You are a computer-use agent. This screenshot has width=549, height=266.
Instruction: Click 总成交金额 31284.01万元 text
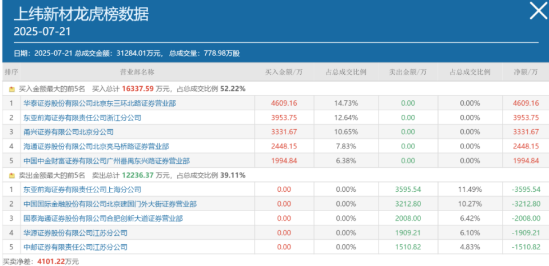point(119,54)
